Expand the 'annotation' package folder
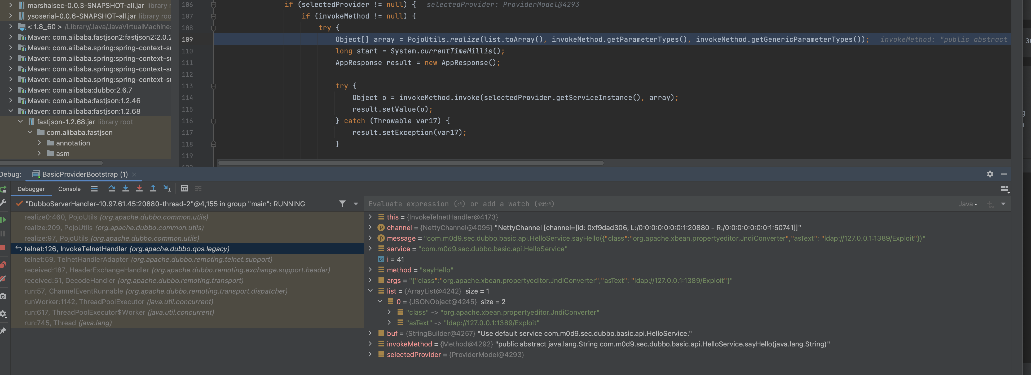The height and width of the screenshot is (375, 1031). point(39,143)
